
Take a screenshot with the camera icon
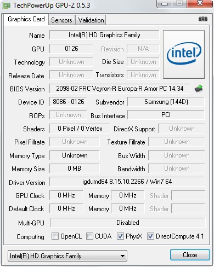point(203,19)
